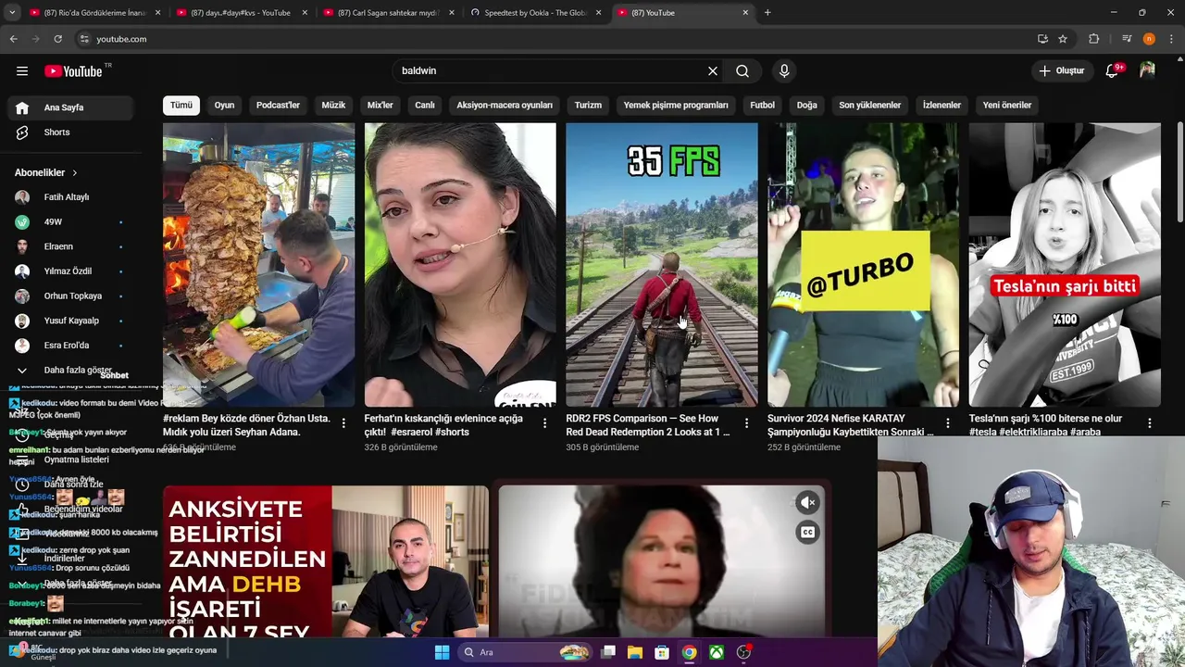The height and width of the screenshot is (667, 1185).
Task: Click the Oluştur create button
Action: click(1061, 70)
